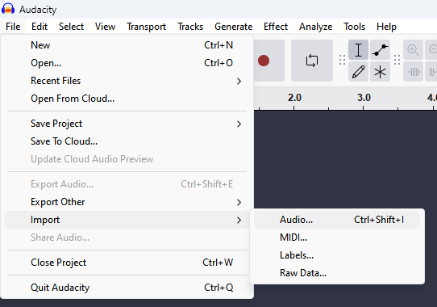The image size is (437, 307).
Task: Select Labels... in the Import submenu
Action: 337,255
